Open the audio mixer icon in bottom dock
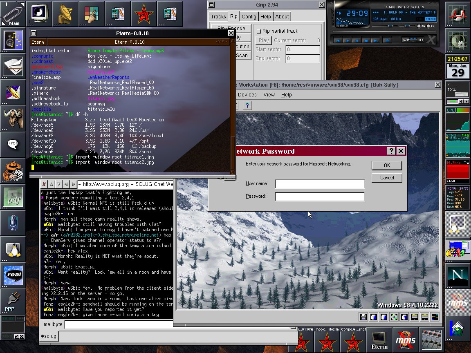The height and width of the screenshot is (353, 471). (x=432, y=340)
